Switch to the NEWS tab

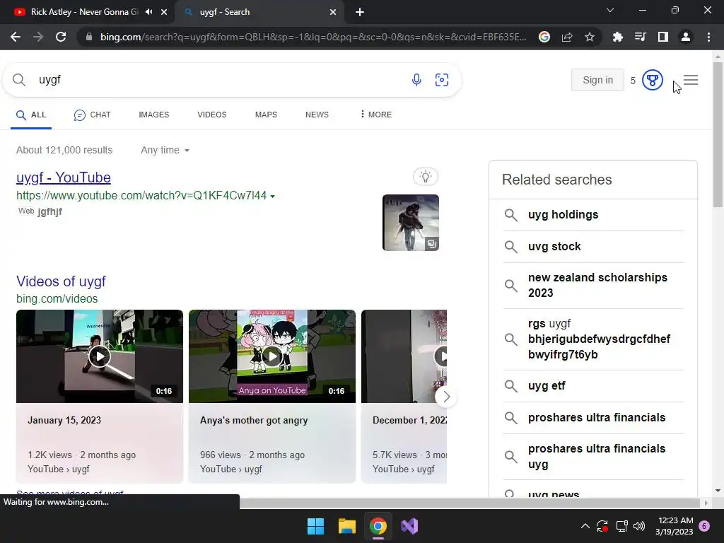pos(317,115)
